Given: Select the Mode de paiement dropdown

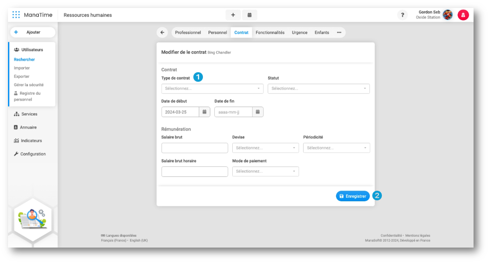Looking at the screenshot, I should point(266,171).
